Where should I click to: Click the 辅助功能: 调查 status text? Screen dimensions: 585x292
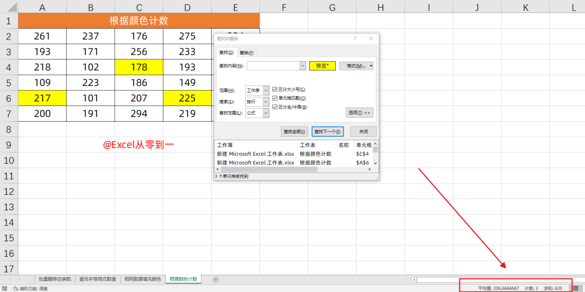tap(34, 289)
